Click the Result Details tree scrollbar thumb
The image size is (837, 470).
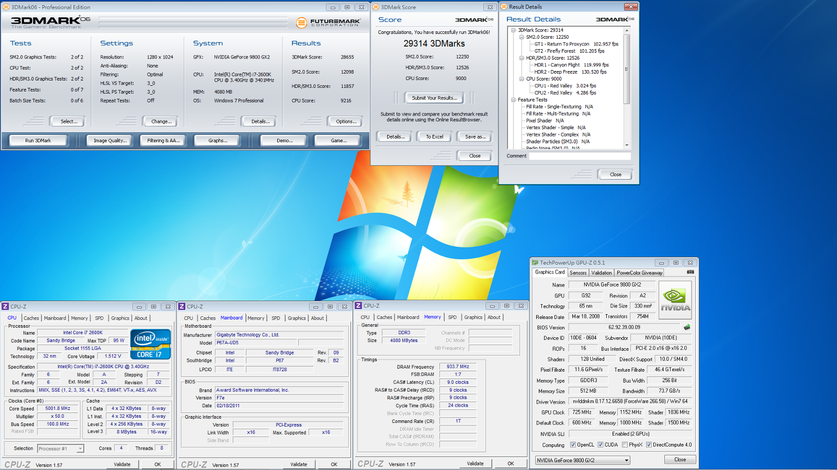pyautogui.click(x=627, y=69)
